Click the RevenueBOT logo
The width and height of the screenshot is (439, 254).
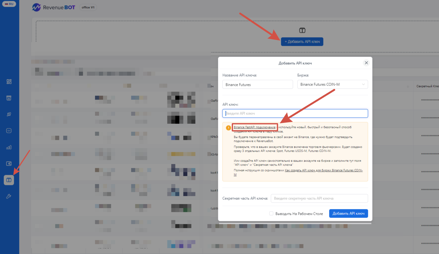pyautogui.click(x=54, y=7)
